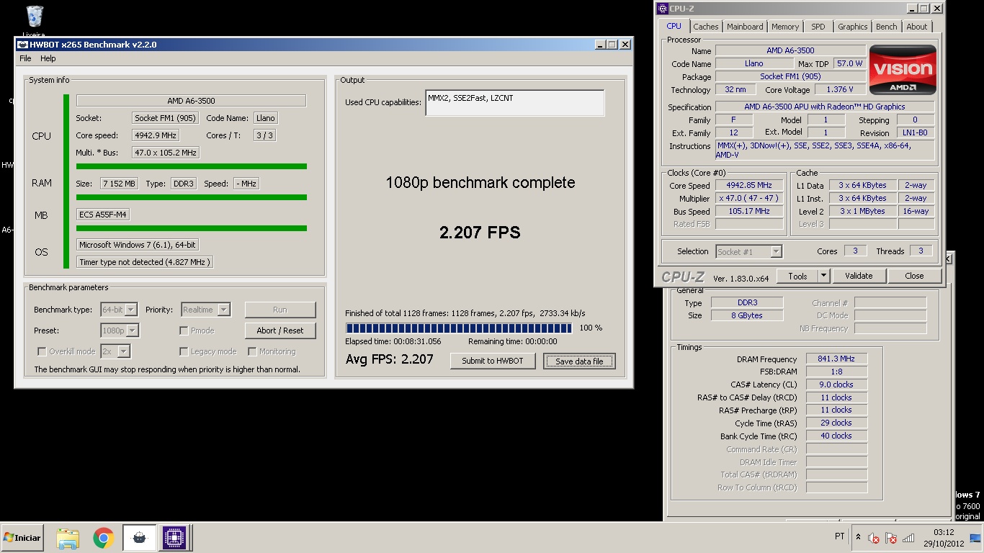Click the Avg FPS: 2.207 label

(x=390, y=359)
